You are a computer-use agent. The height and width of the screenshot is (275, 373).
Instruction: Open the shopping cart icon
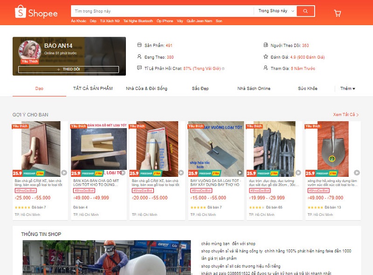click(x=338, y=13)
